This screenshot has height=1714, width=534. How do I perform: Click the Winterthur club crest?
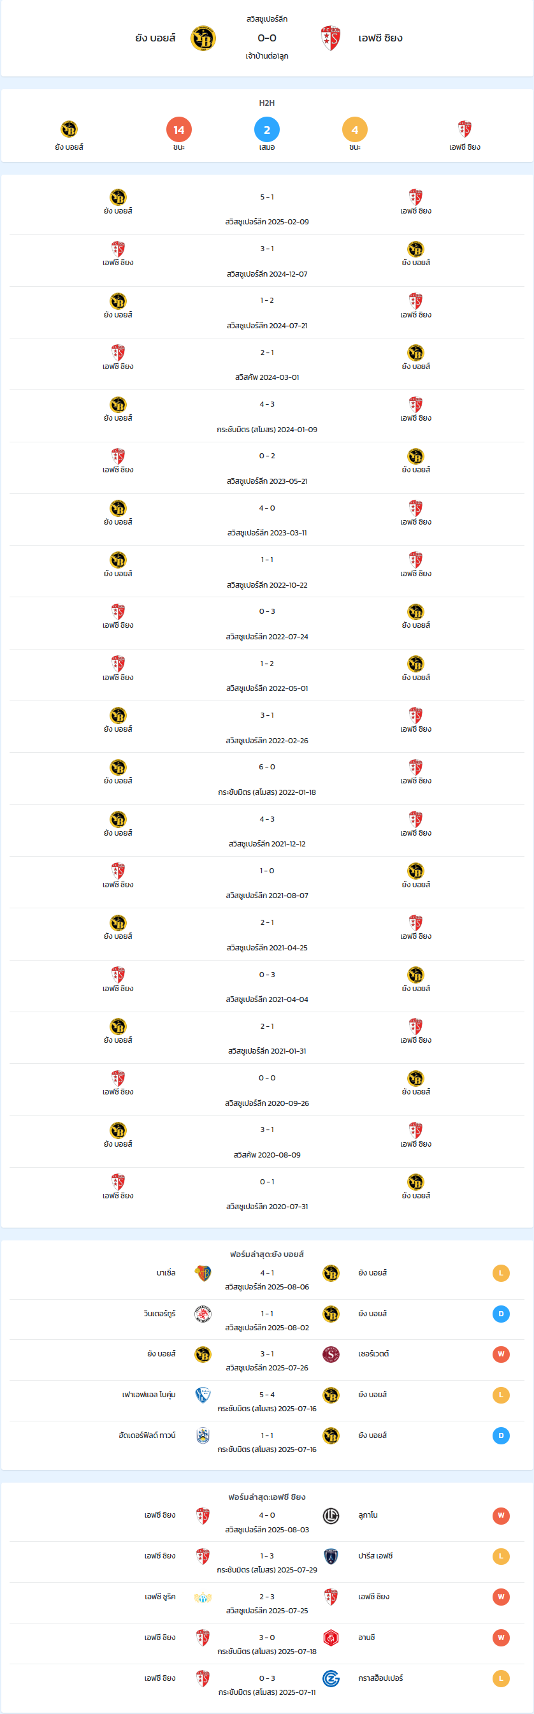pyautogui.click(x=203, y=1314)
